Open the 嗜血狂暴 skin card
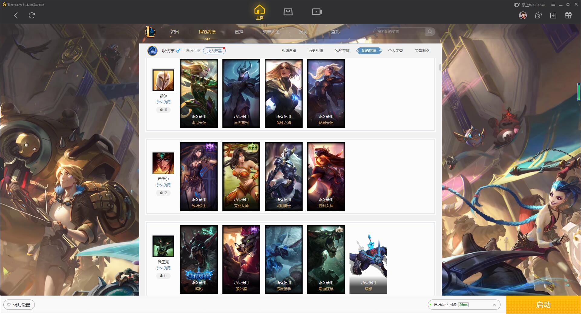Screen dimensions: 581x314 [x=326, y=259]
